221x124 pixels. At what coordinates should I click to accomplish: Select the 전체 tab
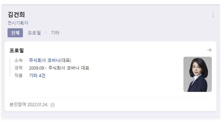[x=15, y=33]
